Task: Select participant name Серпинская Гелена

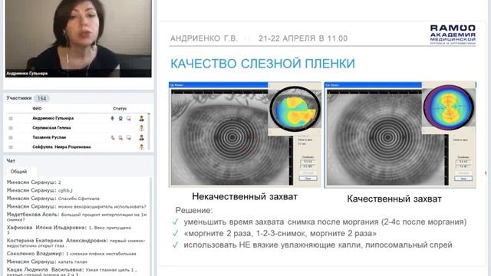Action: [51, 128]
